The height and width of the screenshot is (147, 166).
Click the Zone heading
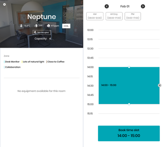[6, 56]
